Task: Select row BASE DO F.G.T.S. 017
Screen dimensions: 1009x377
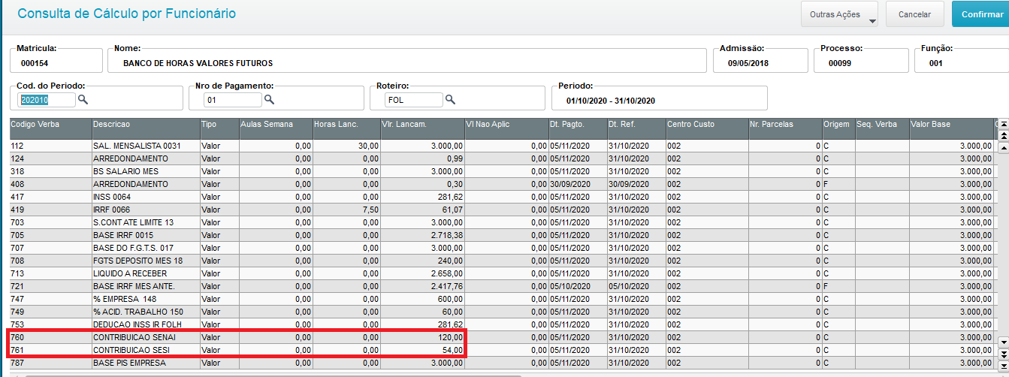Action: pyautogui.click(x=501, y=248)
